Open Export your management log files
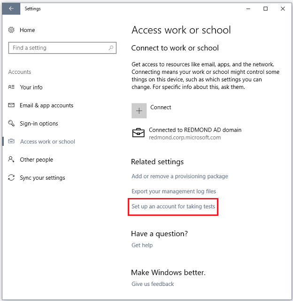This screenshot has width=293, height=301. click(x=174, y=191)
